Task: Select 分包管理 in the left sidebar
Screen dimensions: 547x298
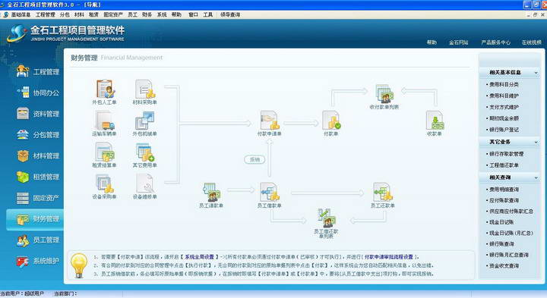Action: click(38, 135)
